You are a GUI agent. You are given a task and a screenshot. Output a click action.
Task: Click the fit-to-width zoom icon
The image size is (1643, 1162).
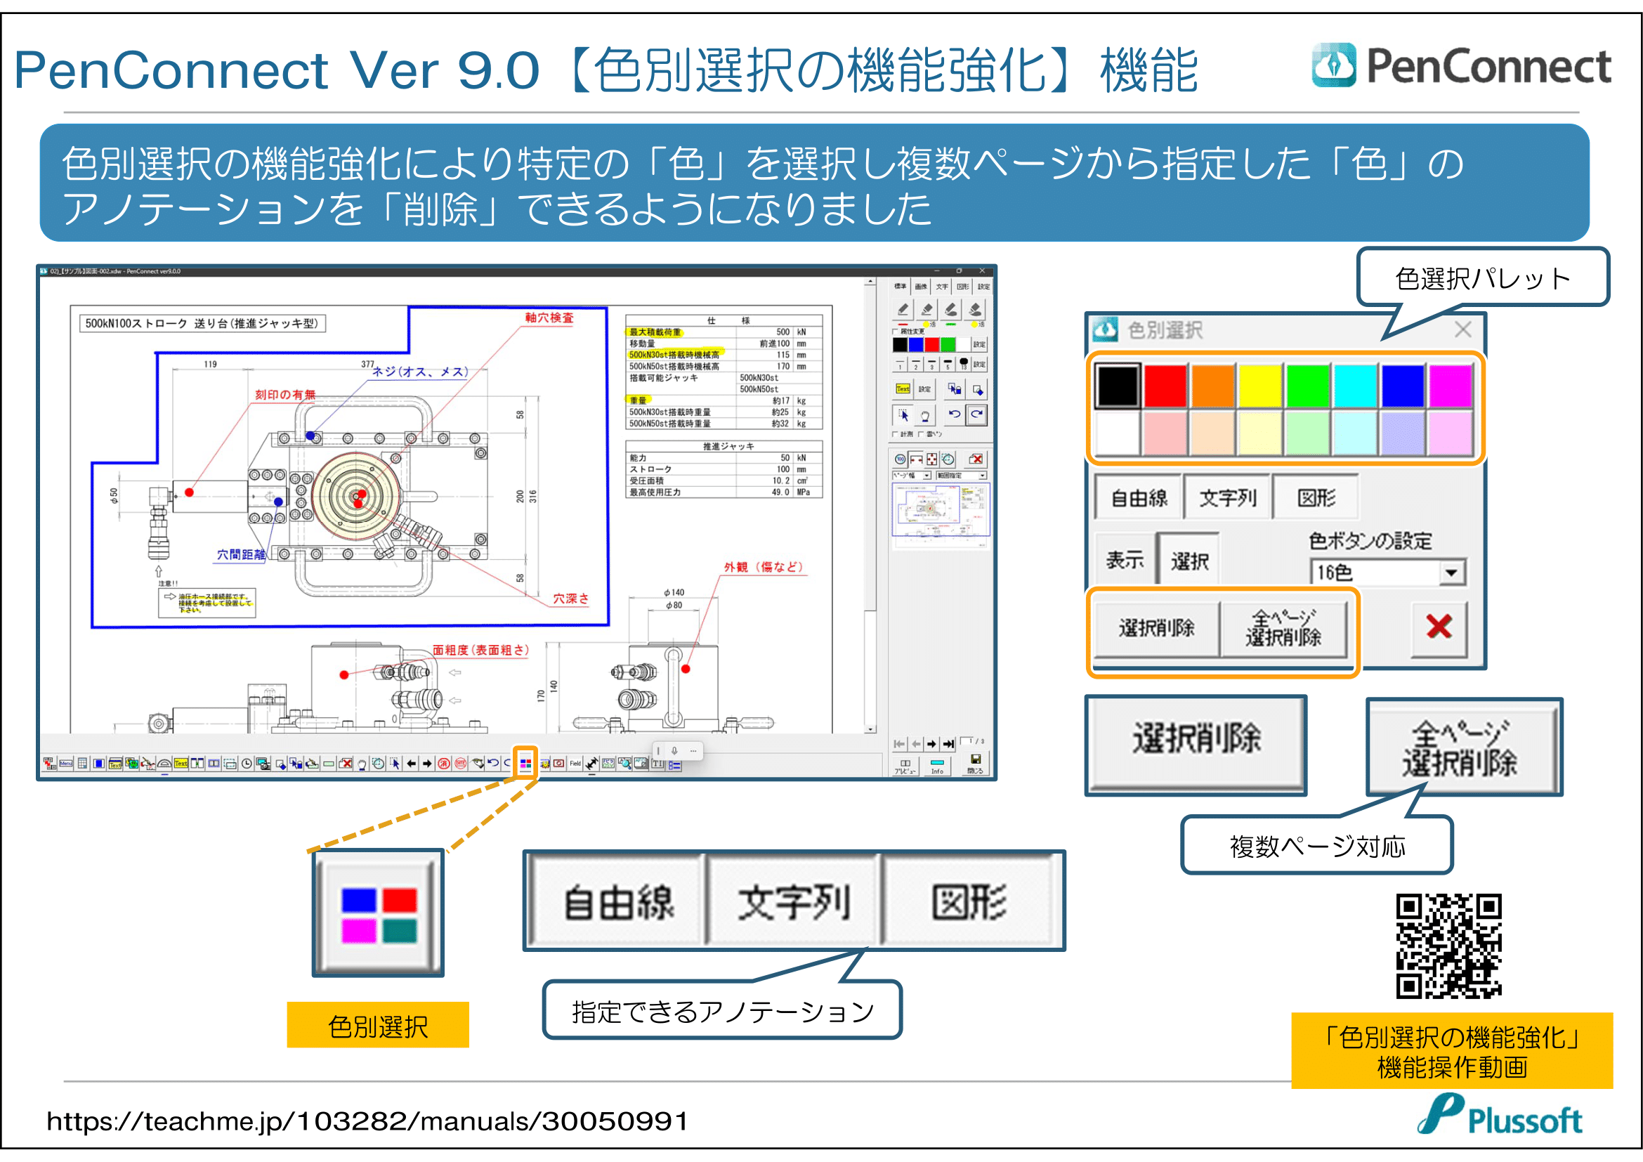click(916, 459)
